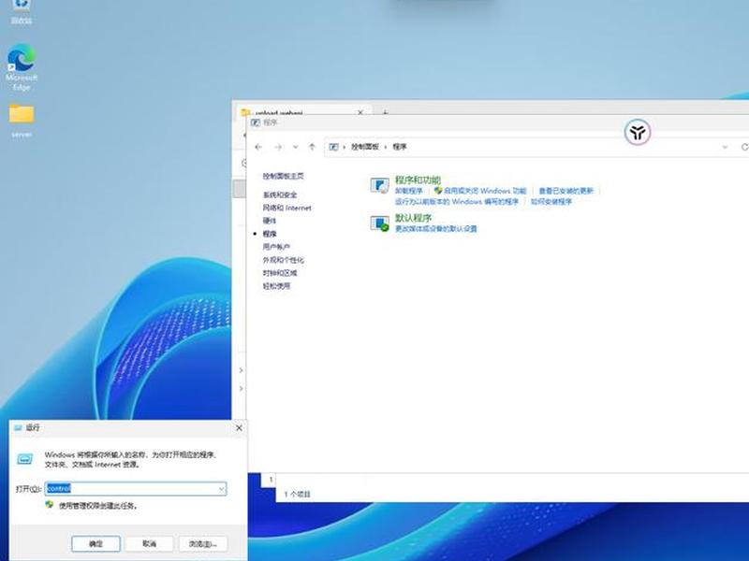The width and height of the screenshot is (749, 561).
Task: Open 控制面板主页 in sidebar
Action: coord(284,176)
